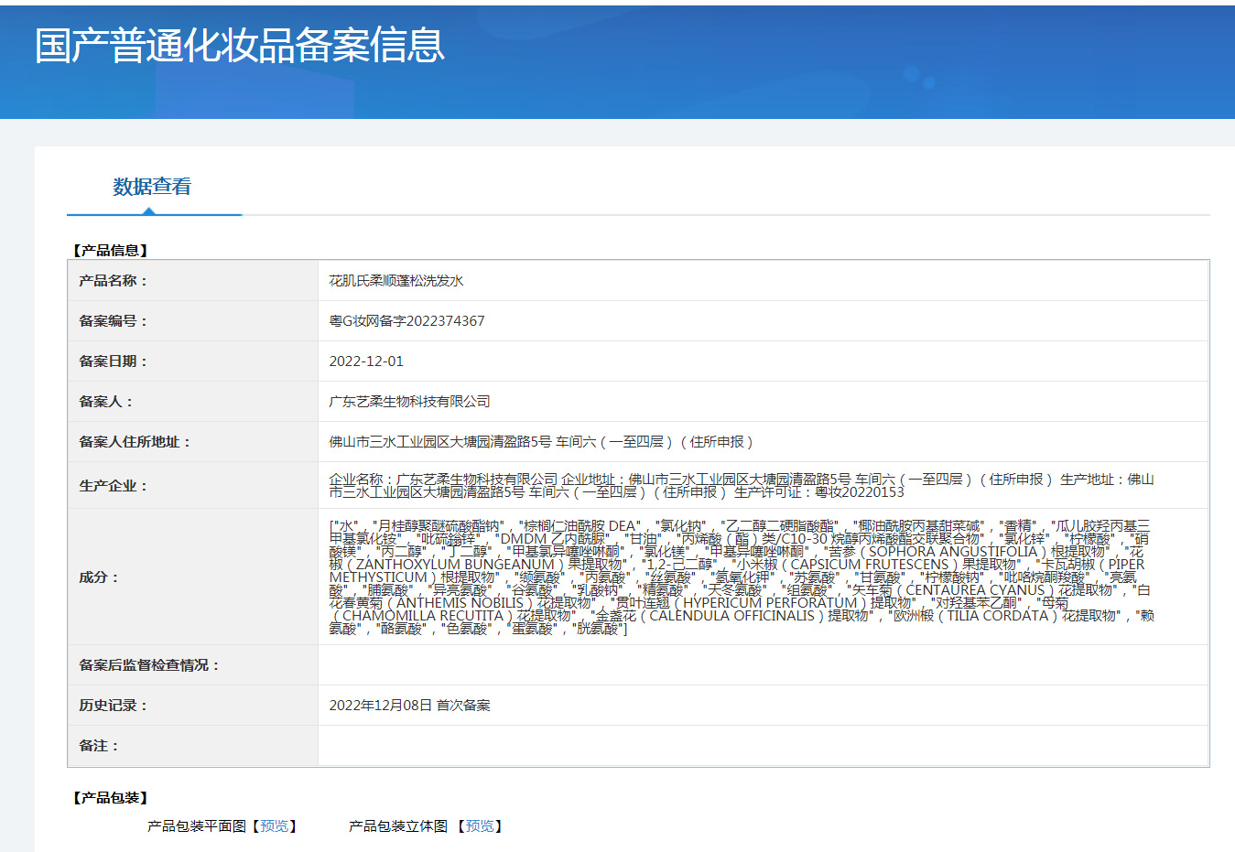Image resolution: width=1235 pixels, height=852 pixels.
Task: Click the 生产企业 field label
Action: pos(114,486)
